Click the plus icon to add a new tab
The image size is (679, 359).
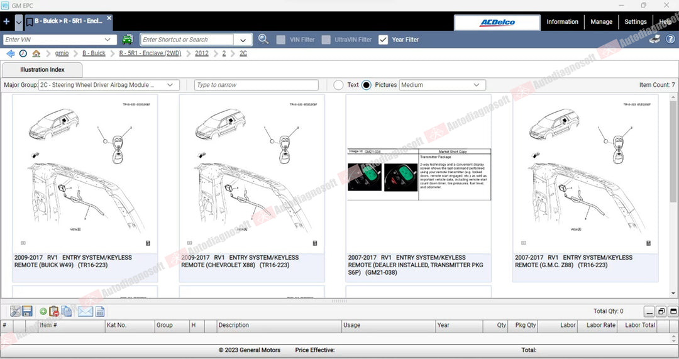(6, 21)
